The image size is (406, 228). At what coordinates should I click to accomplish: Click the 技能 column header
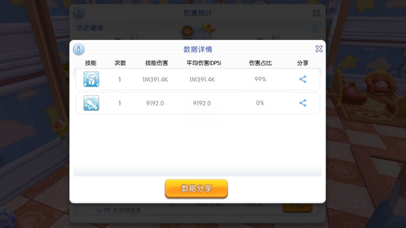click(x=91, y=63)
